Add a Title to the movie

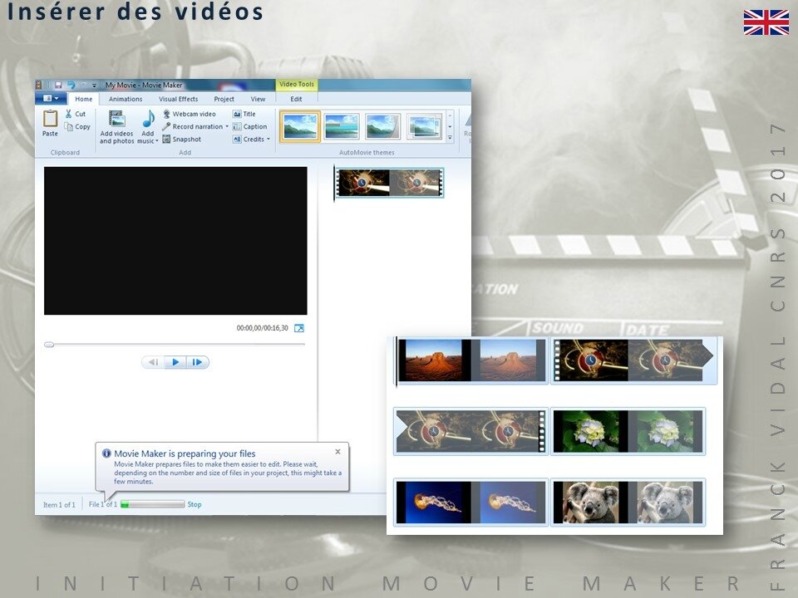[x=244, y=114]
